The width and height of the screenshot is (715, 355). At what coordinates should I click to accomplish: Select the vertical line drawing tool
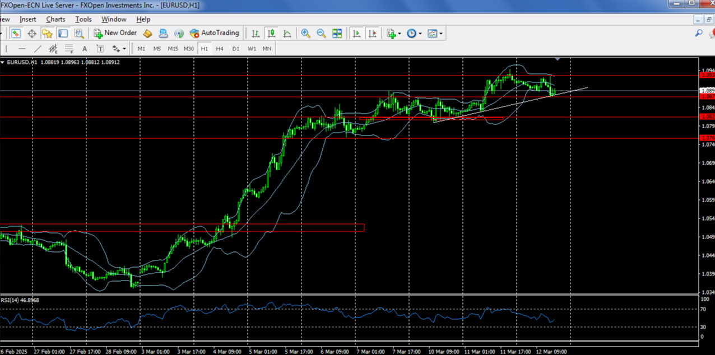pyautogui.click(x=6, y=49)
